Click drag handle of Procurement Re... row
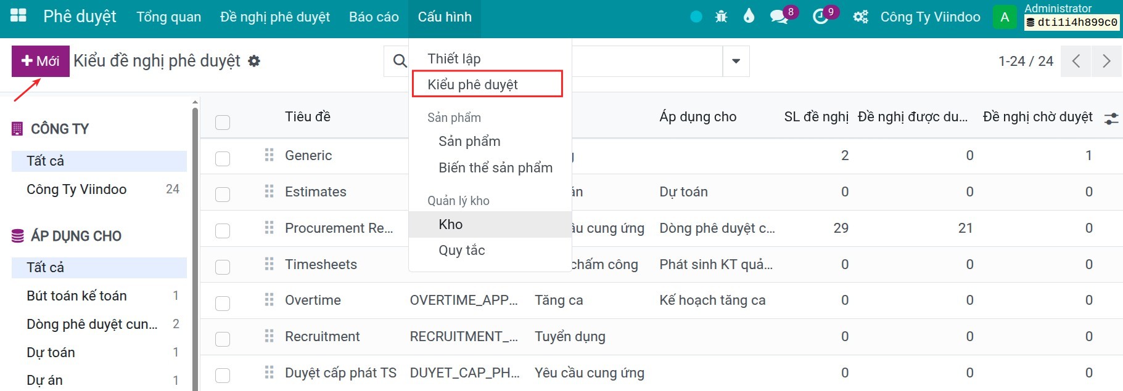The image size is (1123, 391). point(269,228)
